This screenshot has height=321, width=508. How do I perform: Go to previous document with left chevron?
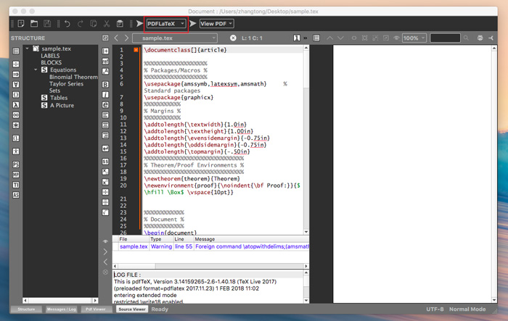click(116, 38)
